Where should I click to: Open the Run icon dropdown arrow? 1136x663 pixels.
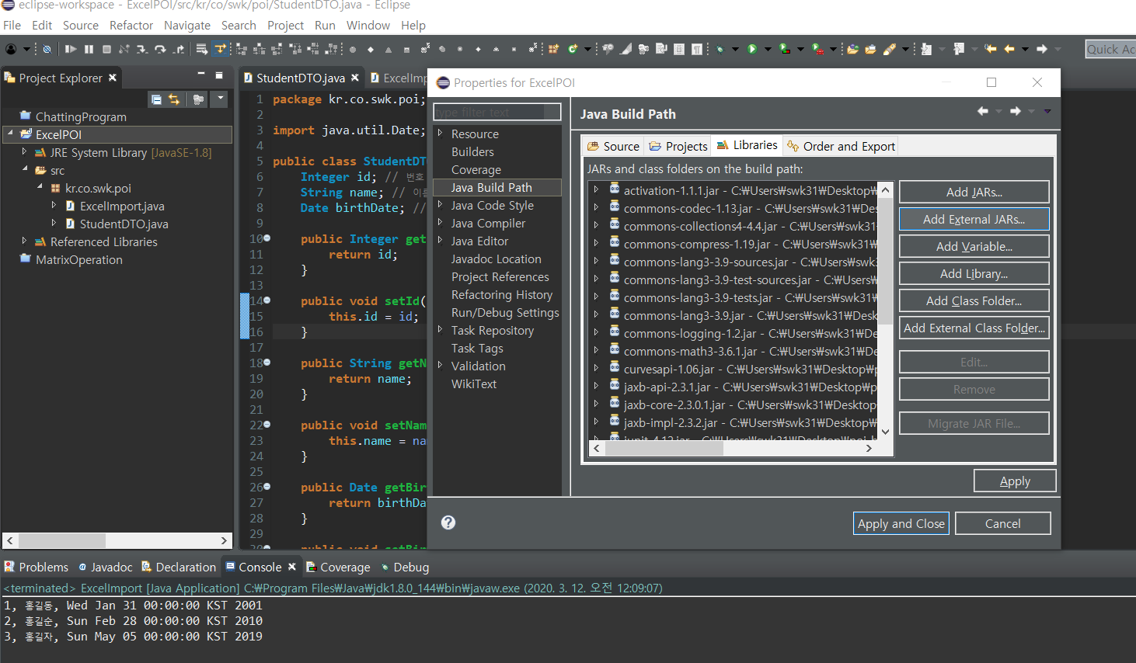pos(768,49)
